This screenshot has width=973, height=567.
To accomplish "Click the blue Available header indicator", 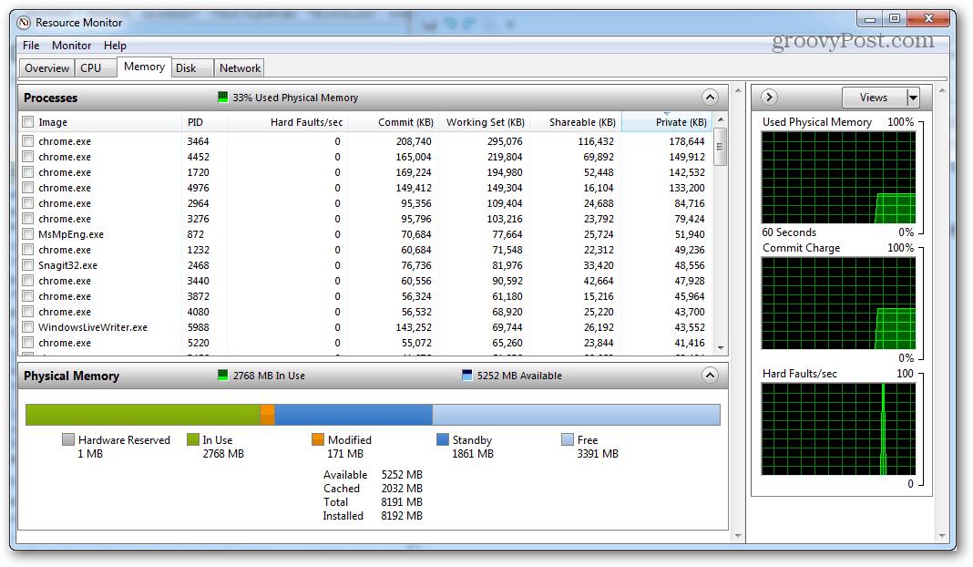I will [467, 375].
